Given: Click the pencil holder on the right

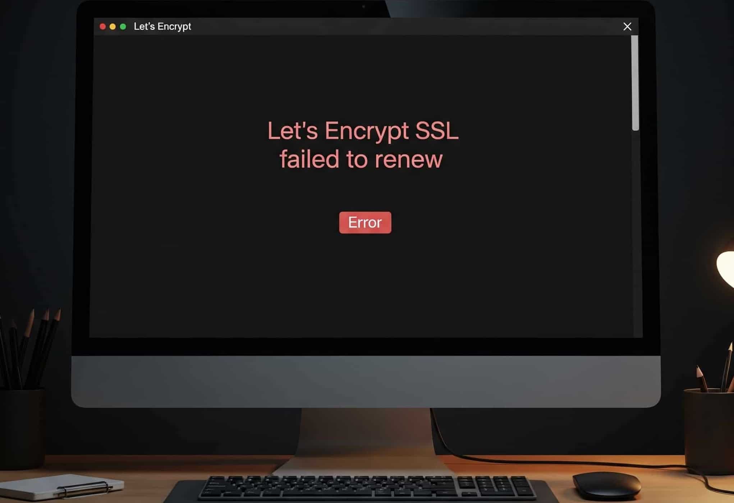Looking at the screenshot, I should [x=709, y=431].
